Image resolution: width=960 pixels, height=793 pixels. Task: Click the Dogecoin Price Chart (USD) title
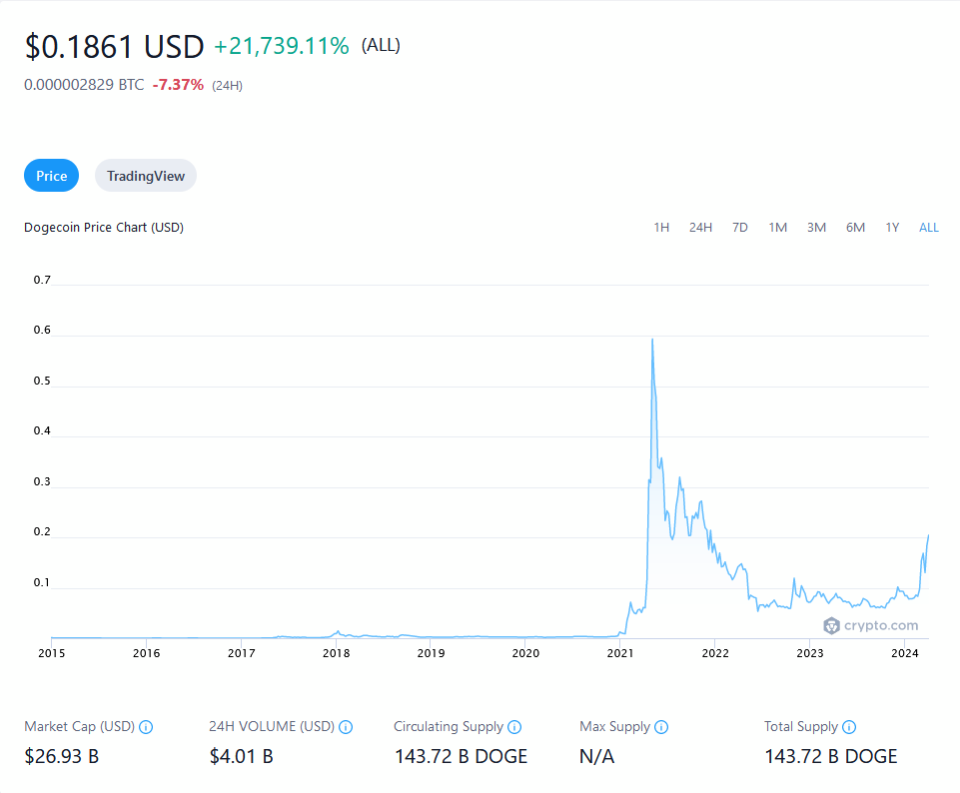click(x=104, y=228)
